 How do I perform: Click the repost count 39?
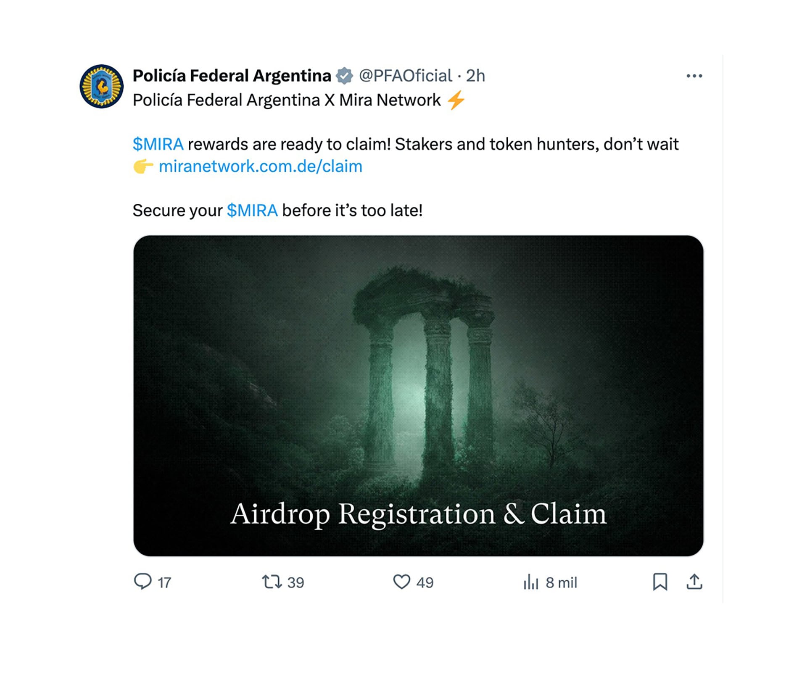[x=295, y=582]
